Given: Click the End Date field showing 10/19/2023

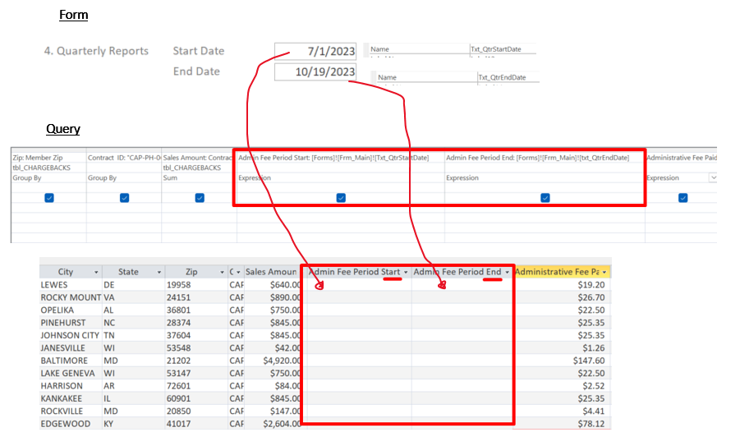Looking at the screenshot, I should (x=315, y=71).
